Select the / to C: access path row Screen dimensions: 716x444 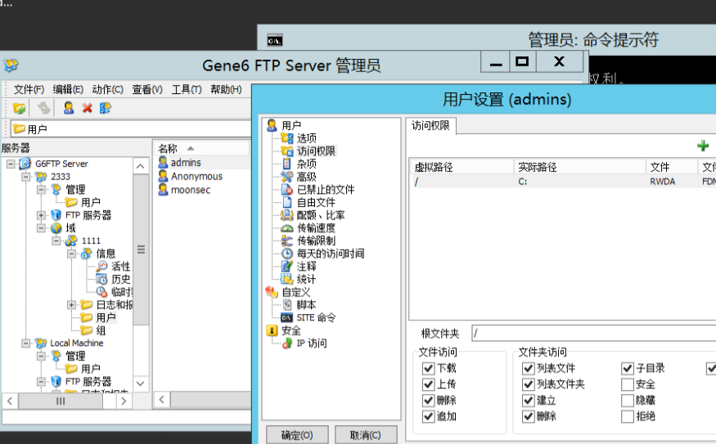(x=563, y=182)
